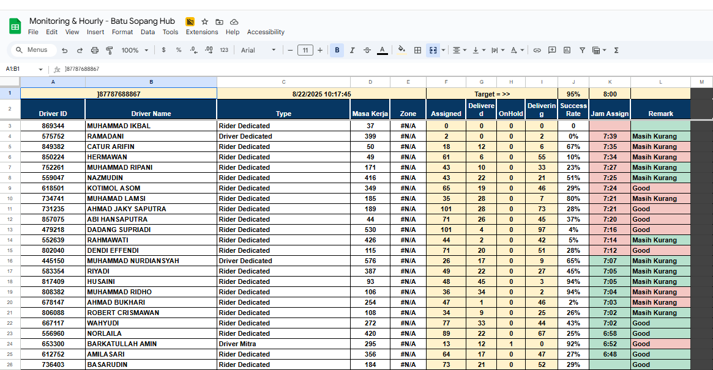Open the fill color picker

401,50
